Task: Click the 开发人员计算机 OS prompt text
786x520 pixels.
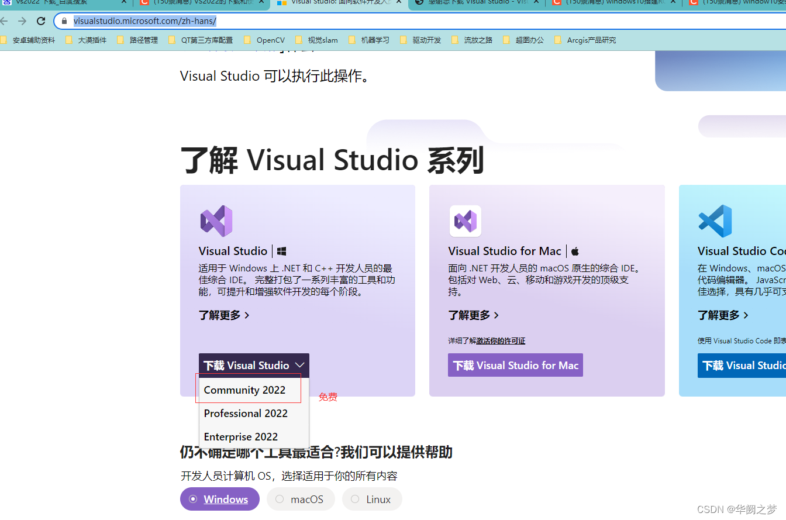Action: (289, 476)
